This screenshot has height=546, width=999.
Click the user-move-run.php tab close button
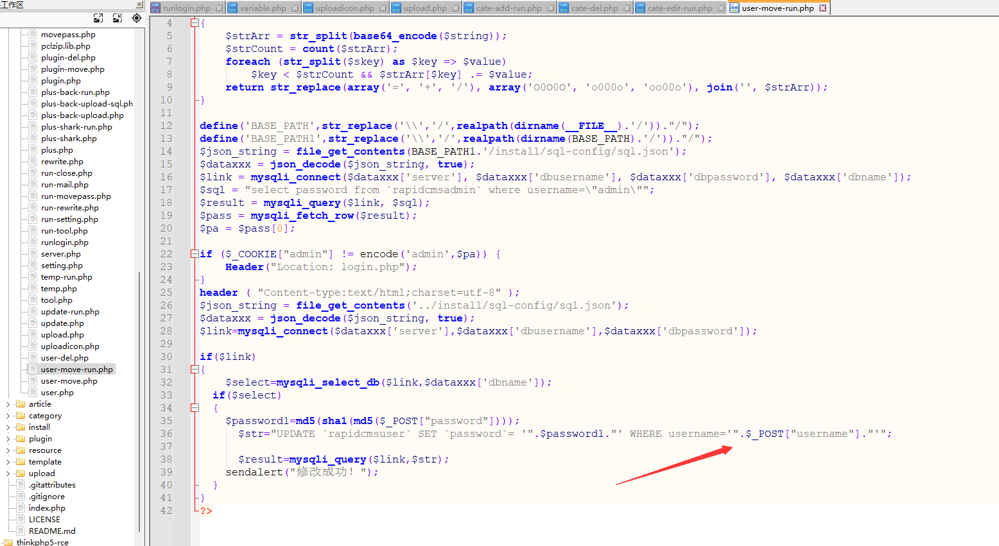pos(823,8)
